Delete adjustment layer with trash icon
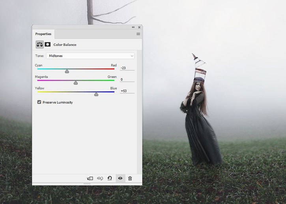The image size is (286, 204). [x=130, y=178]
